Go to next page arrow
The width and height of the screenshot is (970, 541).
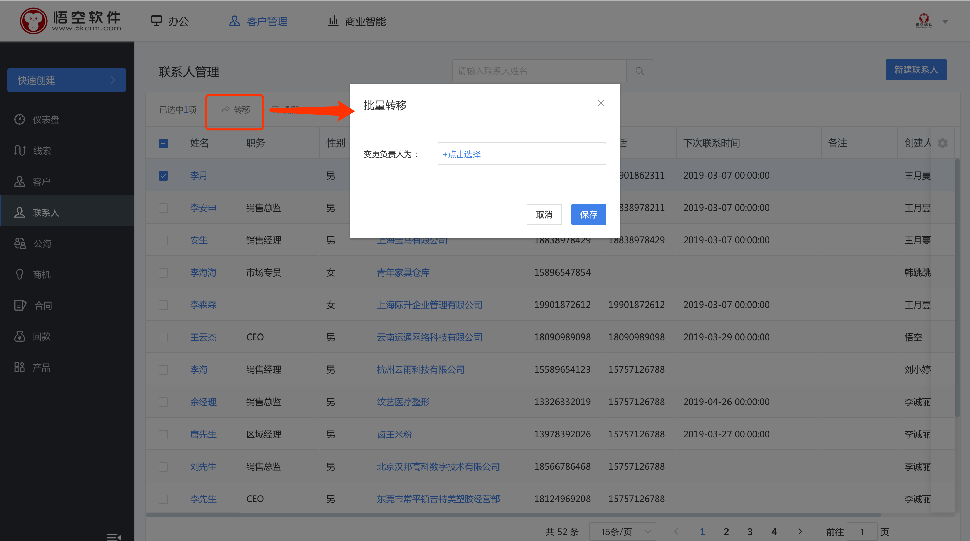[x=800, y=532]
